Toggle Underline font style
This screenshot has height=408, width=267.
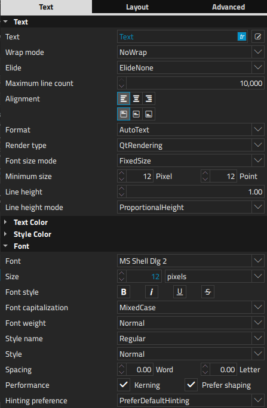(180, 292)
